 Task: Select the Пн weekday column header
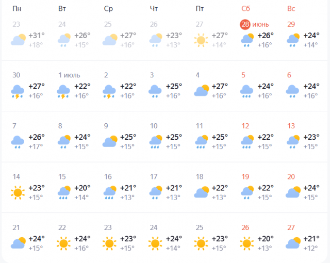coord(17,9)
